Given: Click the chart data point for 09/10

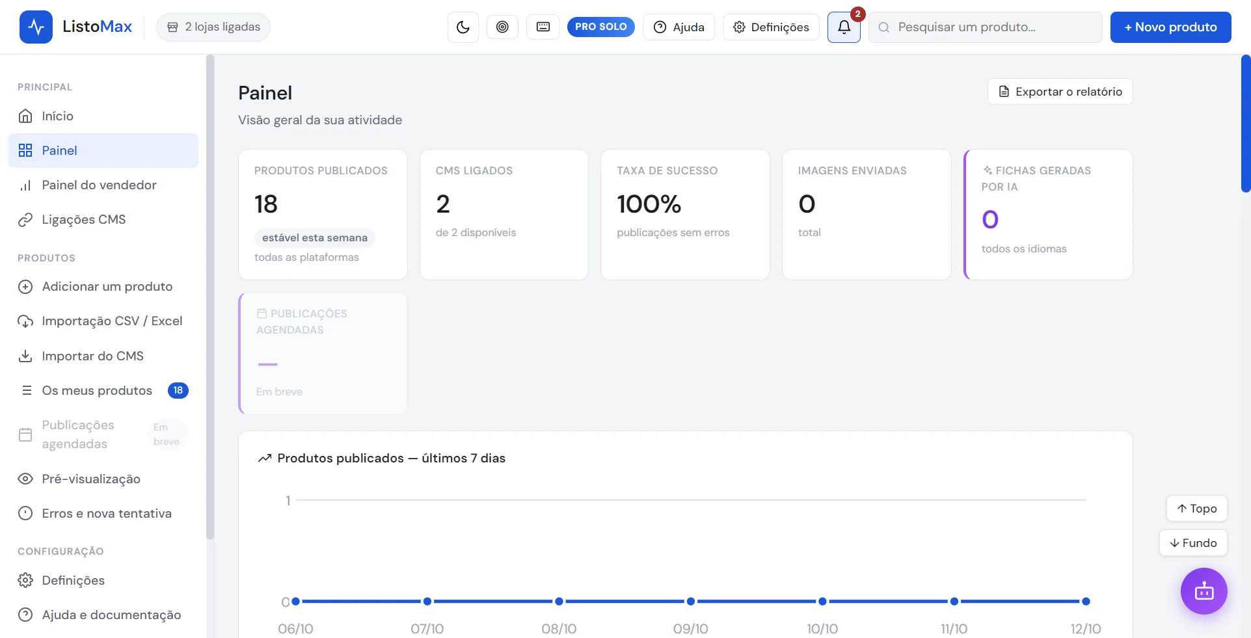Looking at the screenshot, I should pyautogui.click(x=691, y=602).
